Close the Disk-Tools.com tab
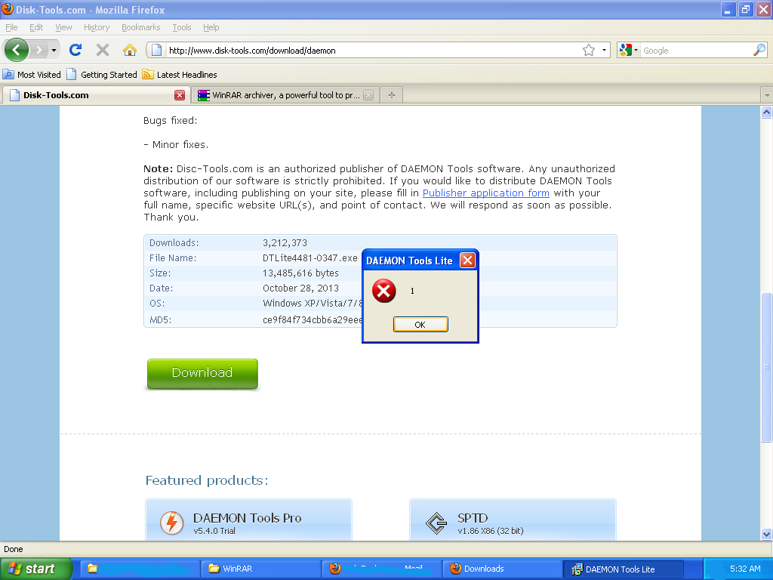Screen dimensions: 773x580 pyautogui.click(x=180, y=95)
